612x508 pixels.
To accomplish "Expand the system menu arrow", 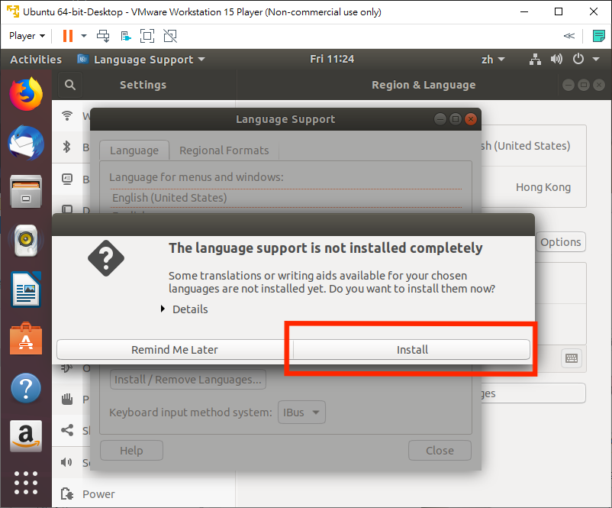I will coord(596,60).
